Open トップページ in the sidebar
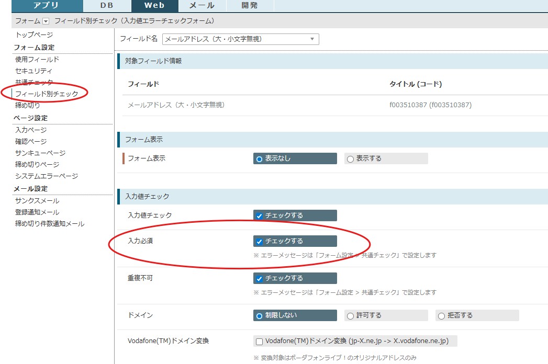The image size is (548, 364). [34, 35]
